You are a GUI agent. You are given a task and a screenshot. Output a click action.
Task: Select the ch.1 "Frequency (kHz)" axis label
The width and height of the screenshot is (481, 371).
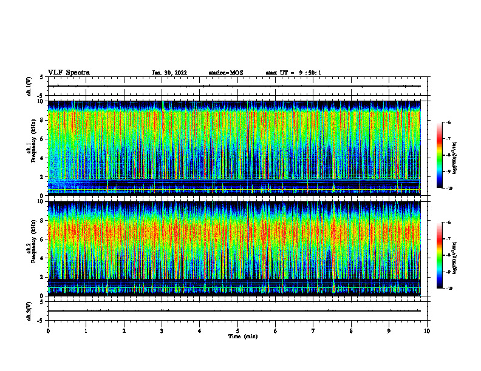[33, 141]
